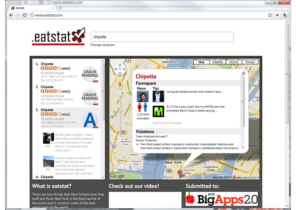The height and width of the screenshot is (210, 296).
Task: Click the blue male figure icon
Action: 145,108
